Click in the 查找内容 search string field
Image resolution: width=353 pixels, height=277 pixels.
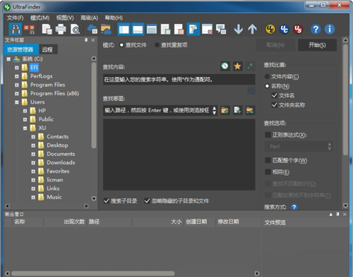coord(179,80)
